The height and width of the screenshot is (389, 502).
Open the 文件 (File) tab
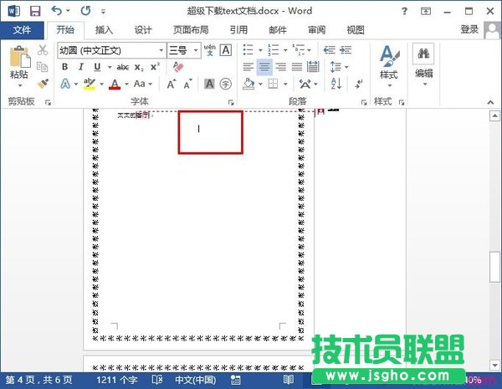pos(22,30)
